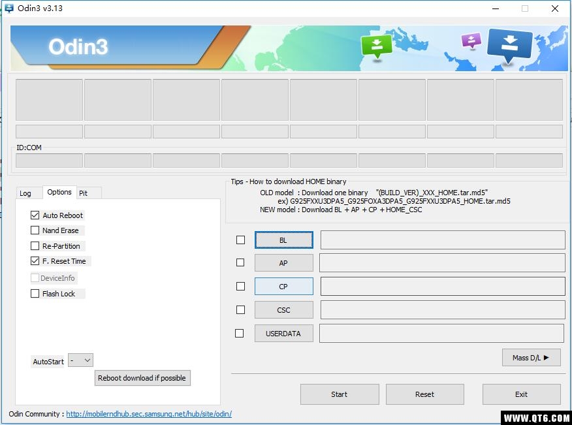Select the Options tab
The width and height of the screenshot is (572, 425).
tap(59, 192)
